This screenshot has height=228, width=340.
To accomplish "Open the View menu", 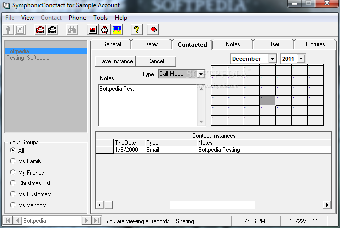I will (x=27, y=18).
